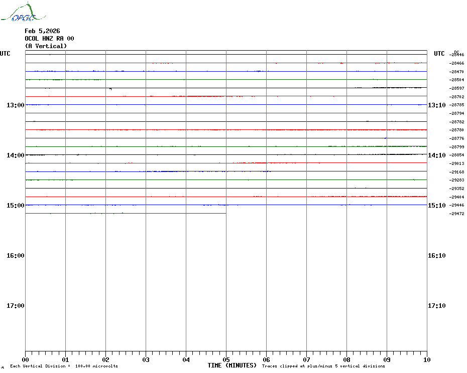467x373 pixels.
Task: Click the 13:00 hour marker
Action: [16, 105]
